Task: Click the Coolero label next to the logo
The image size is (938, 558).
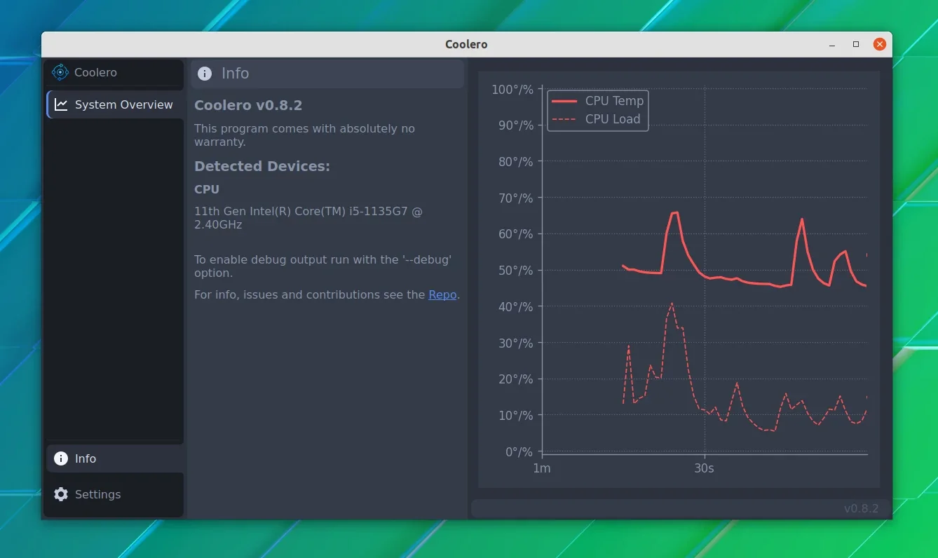Action: [x=95, y=72]
